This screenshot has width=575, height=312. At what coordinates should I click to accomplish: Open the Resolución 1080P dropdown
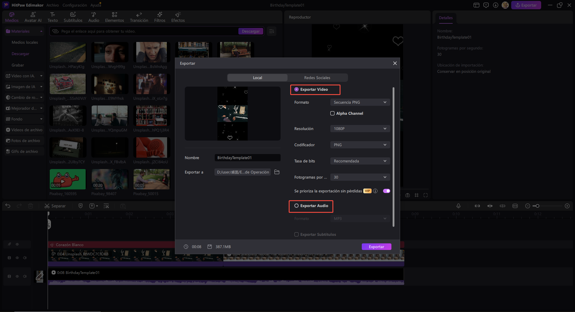360,129
